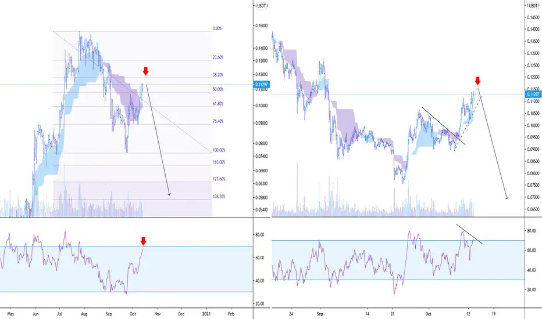Viewport: 542px width, 319px height.
Task: Click 80.00 on the right RSI axis
Action: [532, 230]
